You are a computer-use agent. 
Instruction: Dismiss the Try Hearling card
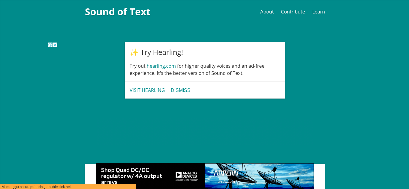pyautogui.click(x=180, y=90)
